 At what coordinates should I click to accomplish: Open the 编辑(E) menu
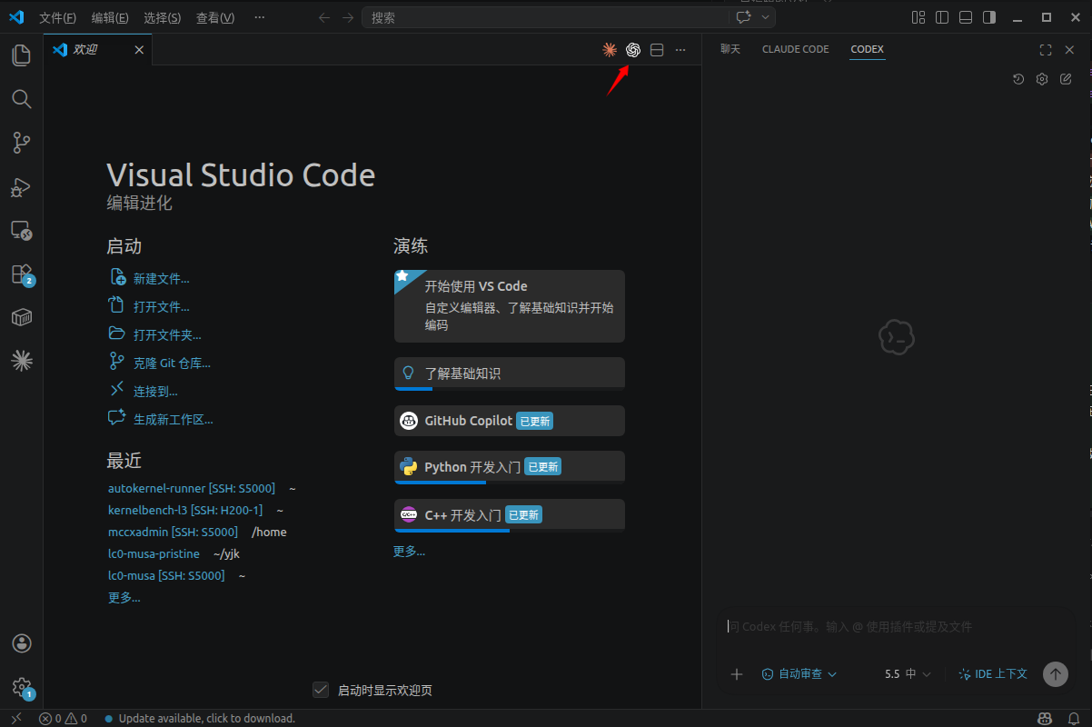(x=110, y=17)
